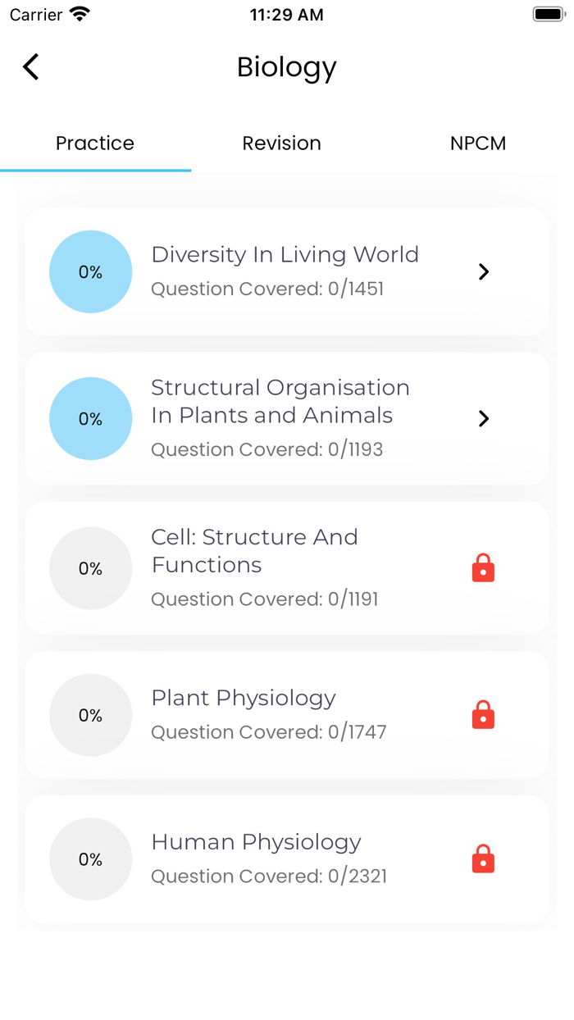Switch to the Revision tab
This screenshot has width=574, height=1020.
(x=281, y=143)
